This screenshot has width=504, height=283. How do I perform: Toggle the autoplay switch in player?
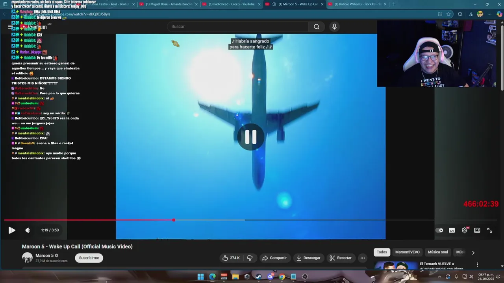(439, 230)
